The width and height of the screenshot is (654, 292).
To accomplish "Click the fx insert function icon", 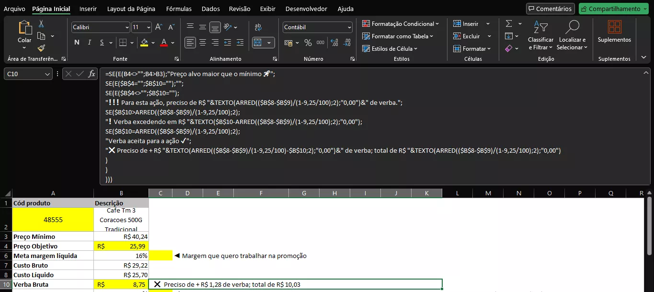I will [x=92, y=74].
